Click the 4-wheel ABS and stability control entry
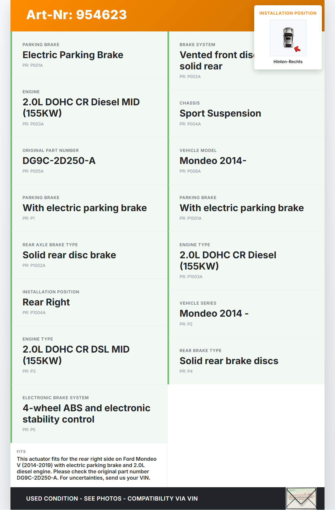This screenshot has width=335, height=510. coord(86,413)
